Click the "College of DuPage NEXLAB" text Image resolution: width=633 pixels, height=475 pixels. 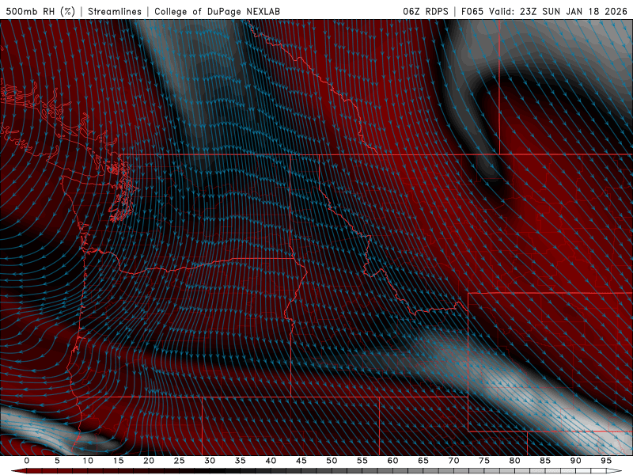(217, 11)
